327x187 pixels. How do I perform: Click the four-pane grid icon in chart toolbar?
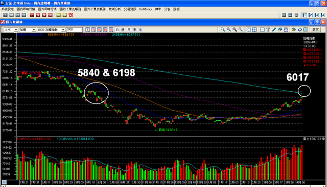[x=254, y=30]
